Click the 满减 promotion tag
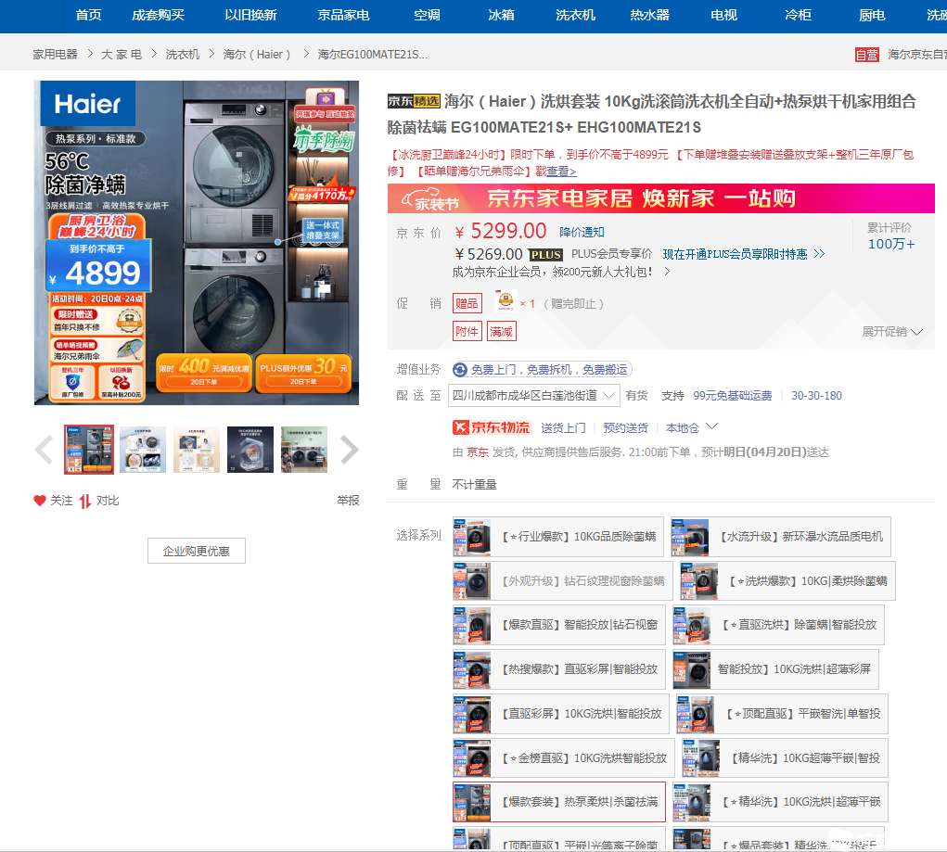The height and width of the screenshot is (852, 947). (501, 332)
